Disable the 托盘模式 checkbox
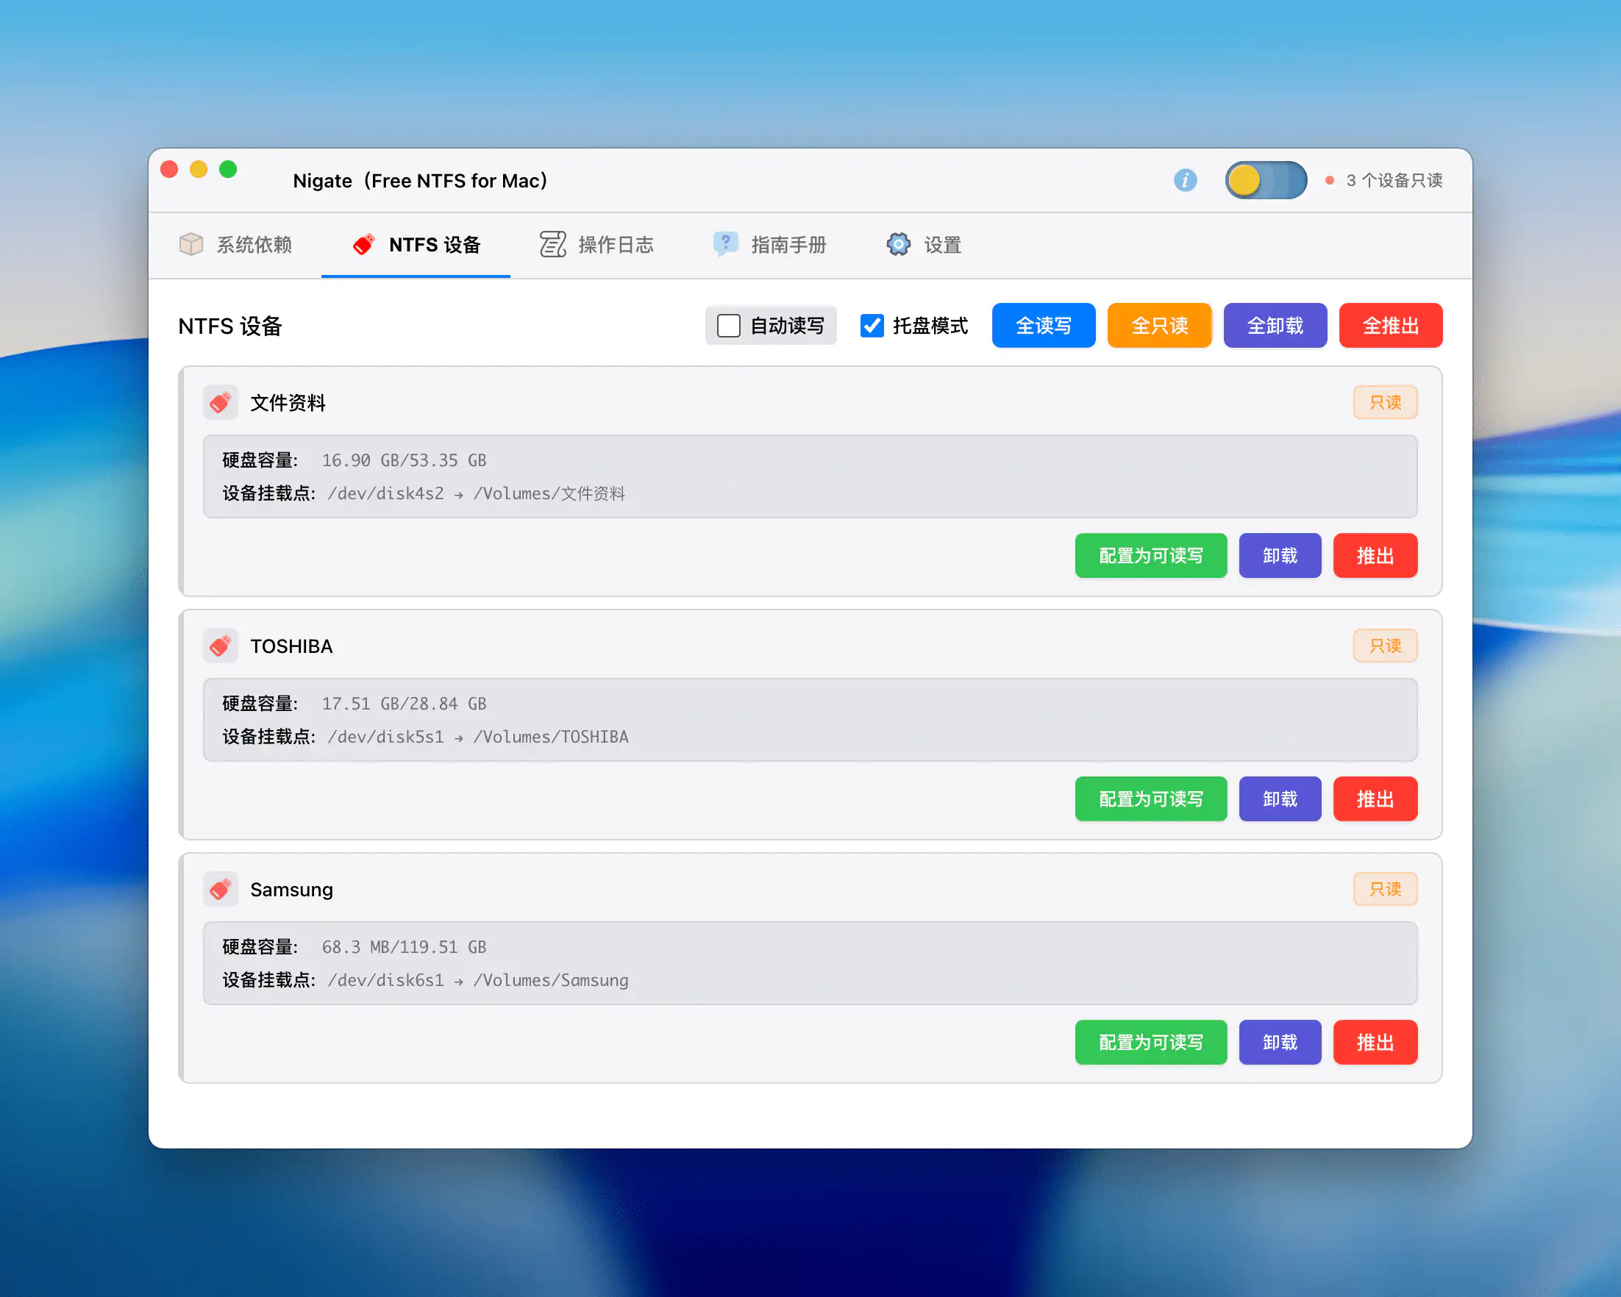 871,326
